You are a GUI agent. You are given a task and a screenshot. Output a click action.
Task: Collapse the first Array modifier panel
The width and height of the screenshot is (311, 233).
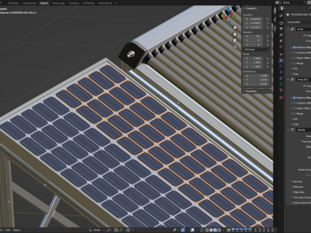coord(288,29)
